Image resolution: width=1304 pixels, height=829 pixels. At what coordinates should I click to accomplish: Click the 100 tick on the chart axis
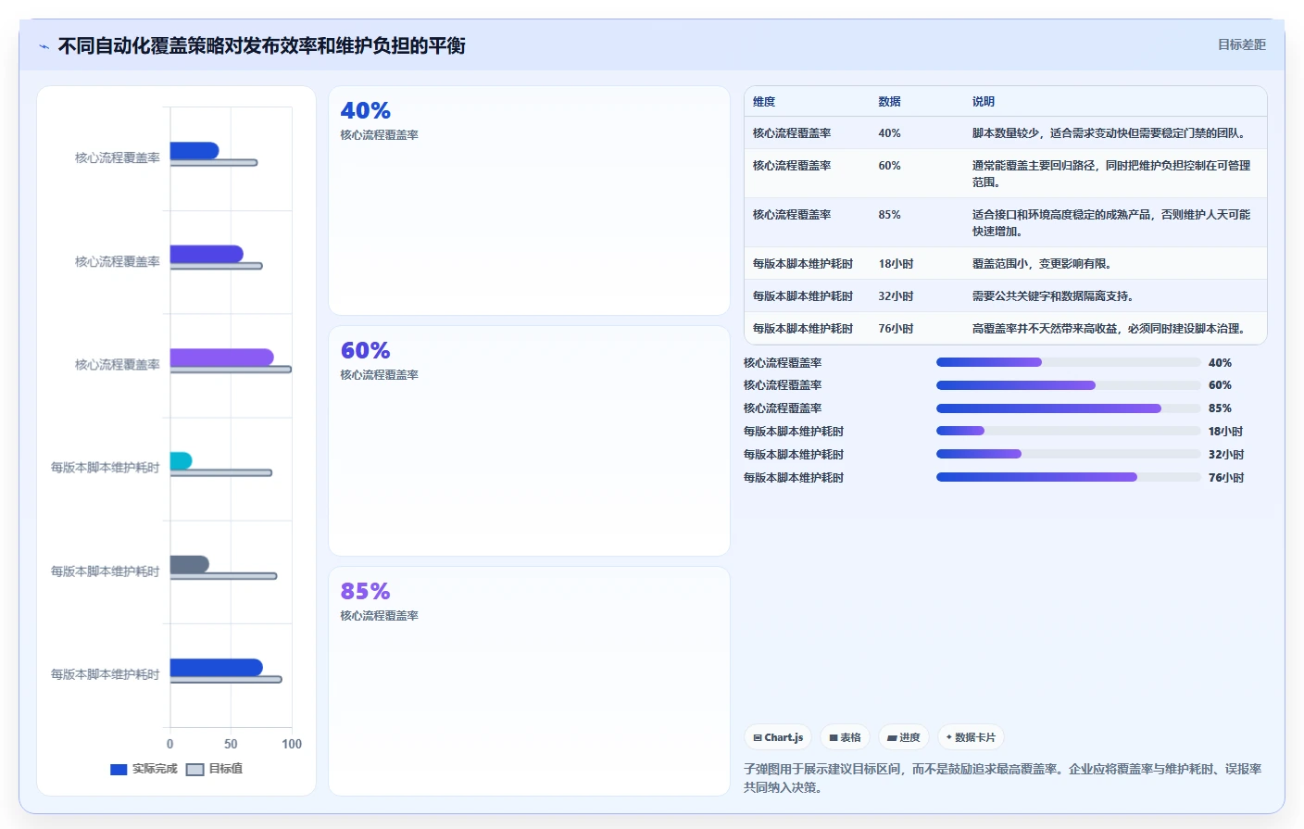[292, 744]
